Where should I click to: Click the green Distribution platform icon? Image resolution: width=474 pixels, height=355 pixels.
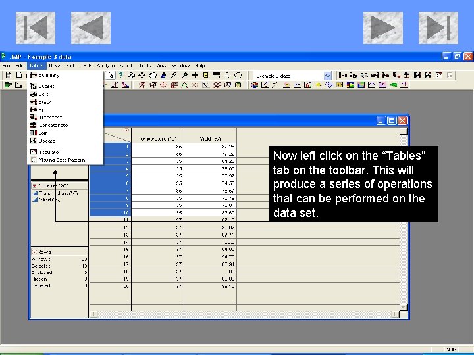pos(9,85)
